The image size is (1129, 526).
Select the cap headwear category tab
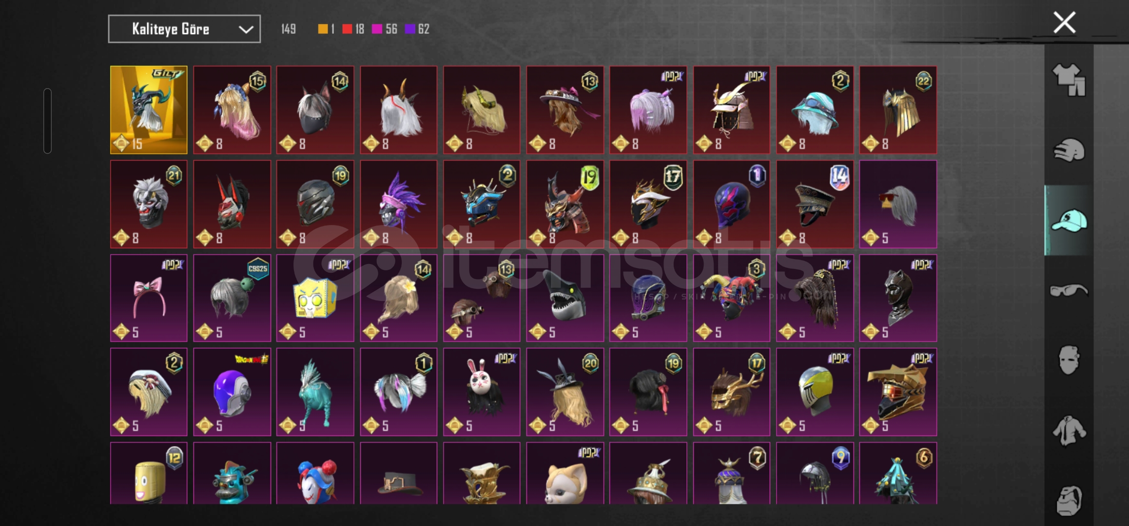[1069, 221]
